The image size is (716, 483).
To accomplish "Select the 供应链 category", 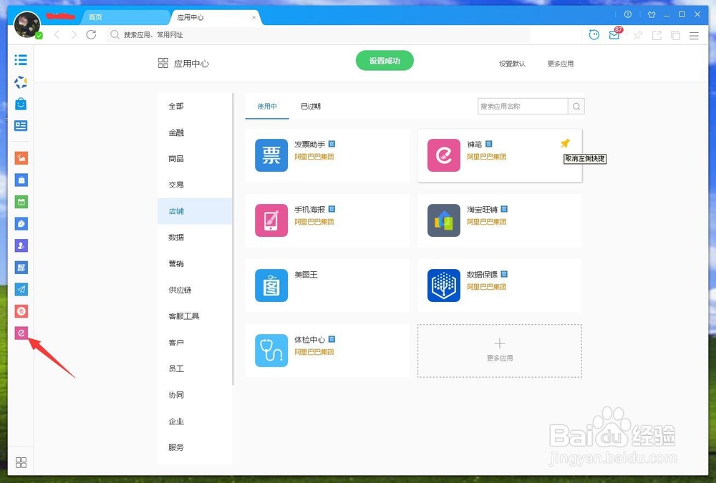I will pos(195,290).
